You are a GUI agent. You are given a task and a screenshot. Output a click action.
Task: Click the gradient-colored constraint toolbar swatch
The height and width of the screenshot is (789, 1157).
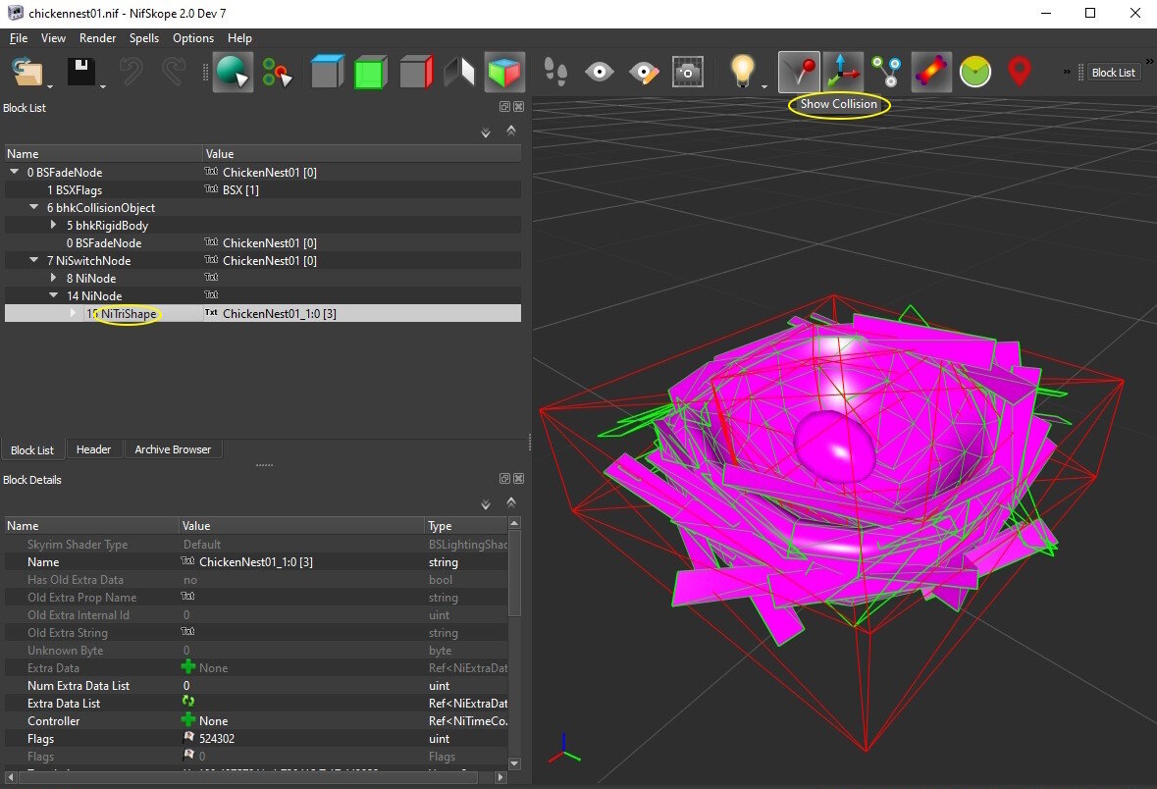pos(930,71)
